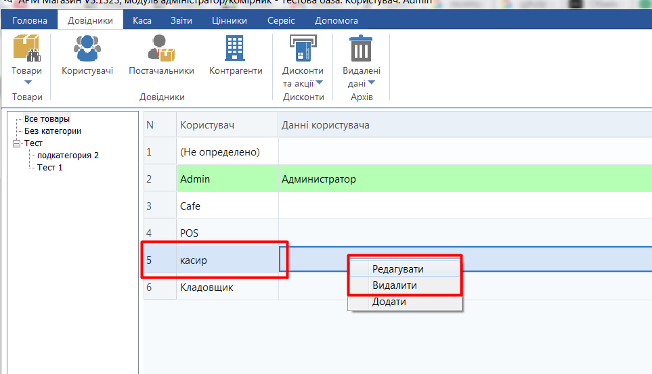Switch to the Головна tab
This screenshot has width=652, height=374.
click(30, 20)
